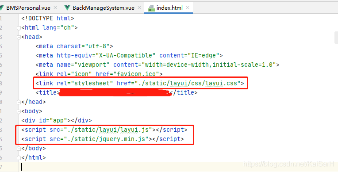Click the closing body tag fold marker

[19, 149]
